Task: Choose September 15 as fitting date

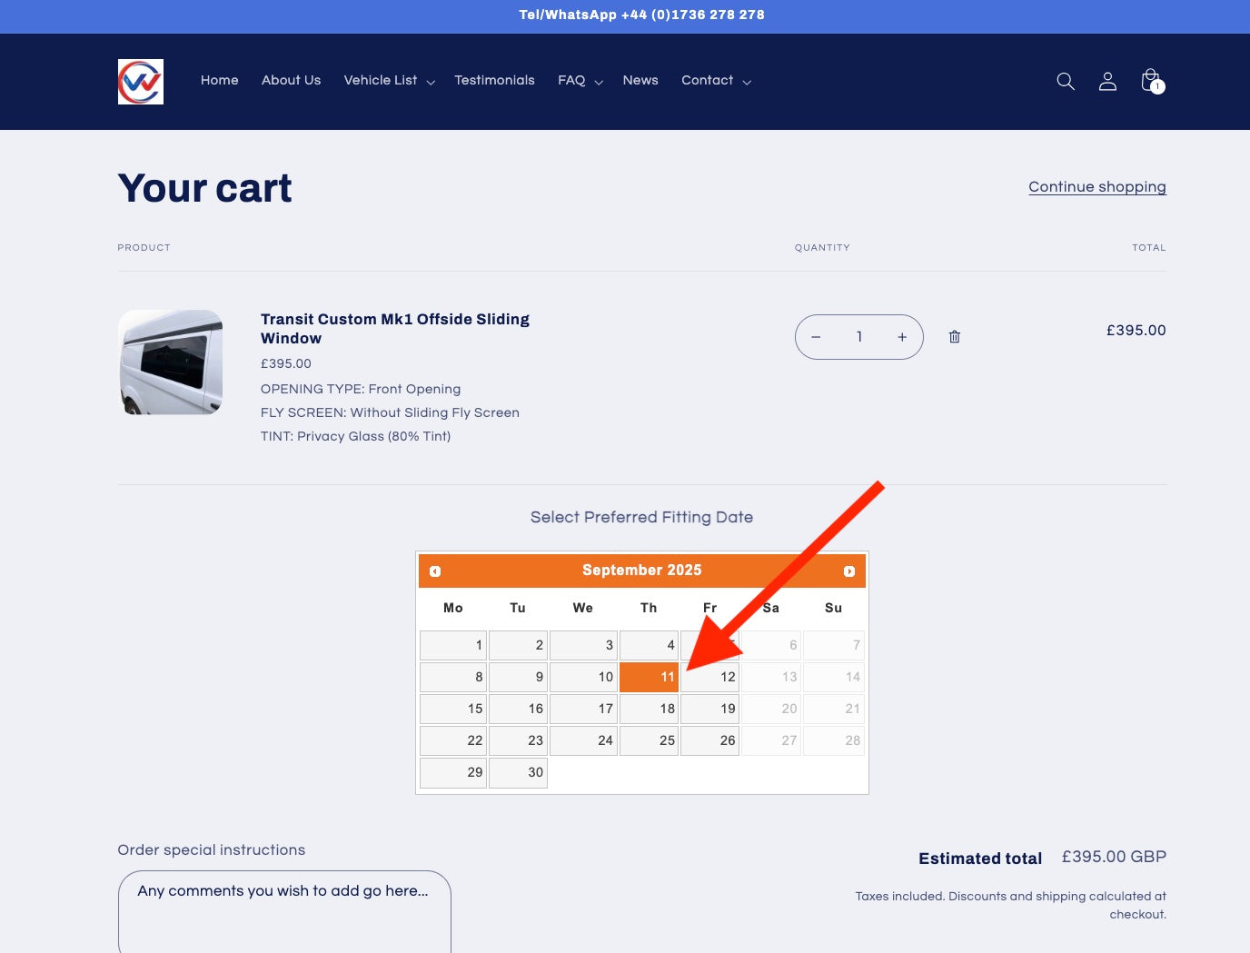Action: tap(453, 709)
